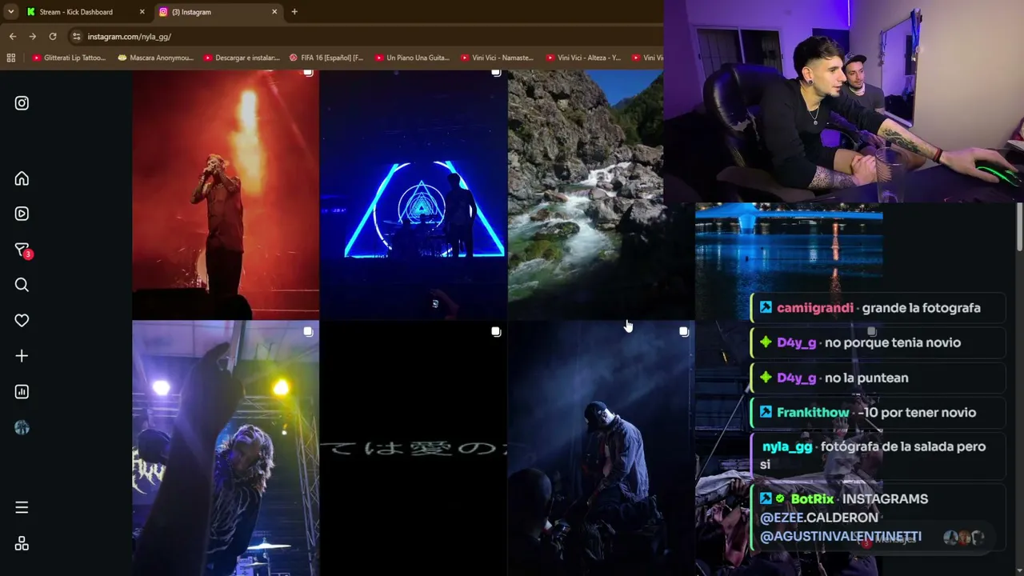Open Glitterati Lip Tattoo bookmark
This screenshot has height=576, width=1024.
coord(69,58)
